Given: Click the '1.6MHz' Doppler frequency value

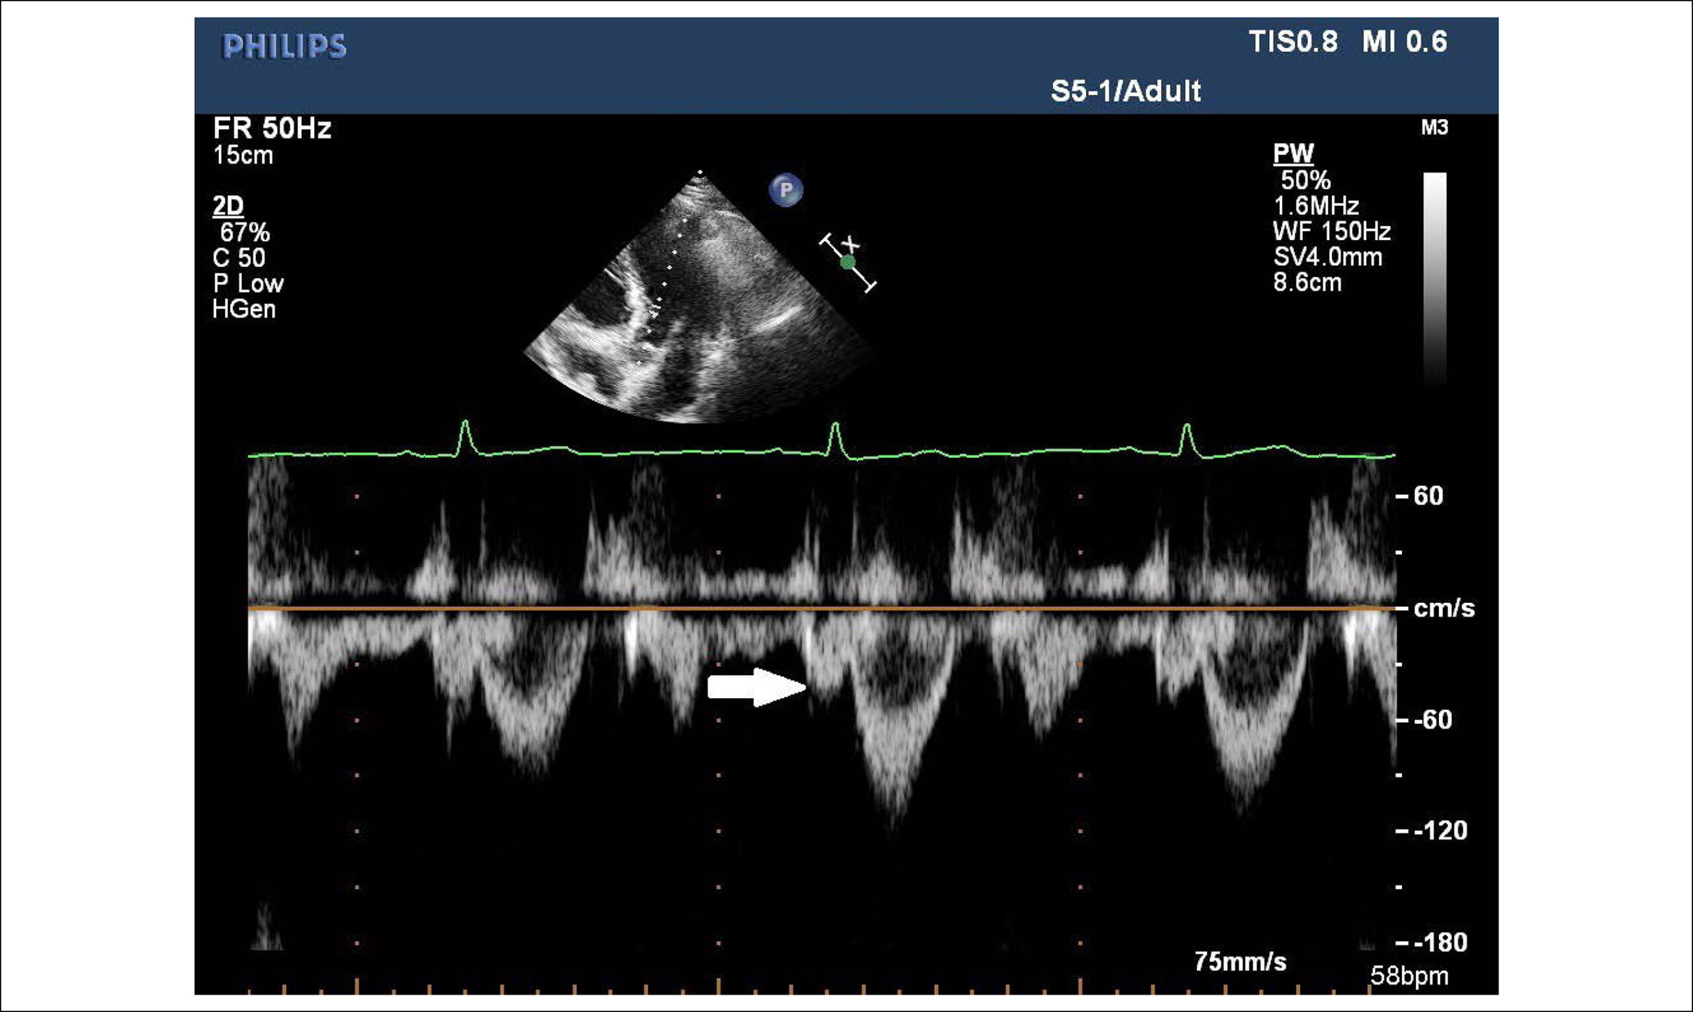Looking at the screenshot, I should click(1317, 206).
